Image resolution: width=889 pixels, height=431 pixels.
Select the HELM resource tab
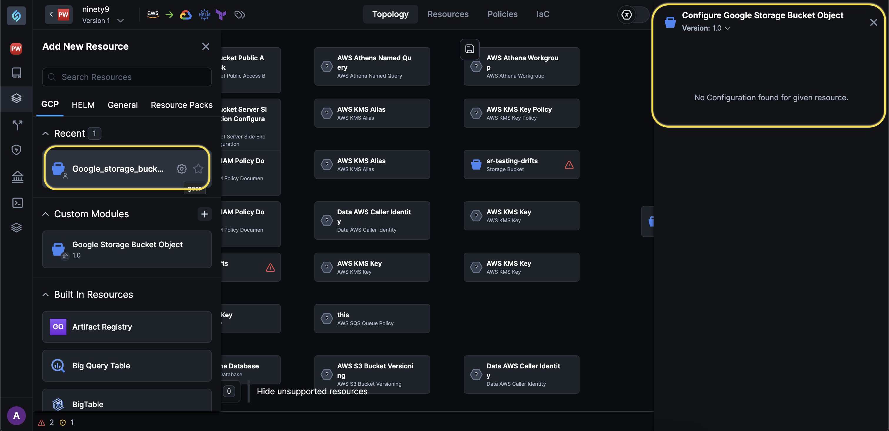click(83, 105)
